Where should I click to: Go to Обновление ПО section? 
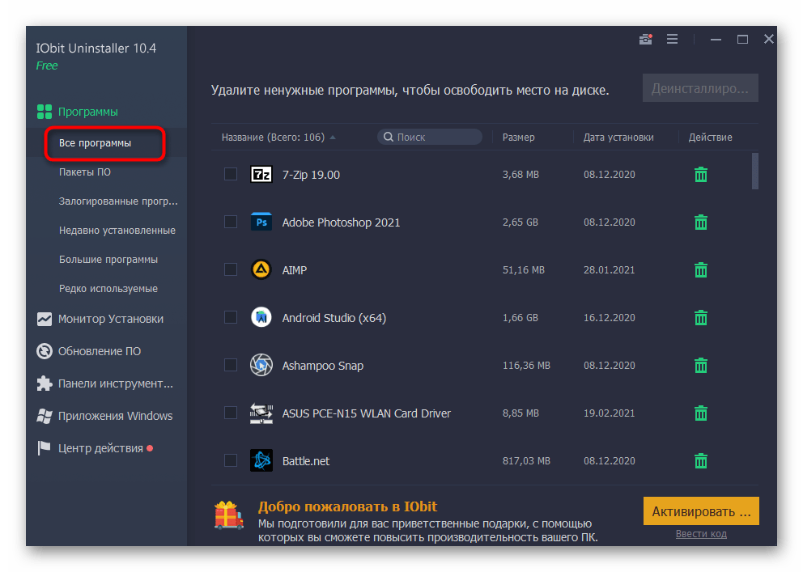tap(100, 351)
